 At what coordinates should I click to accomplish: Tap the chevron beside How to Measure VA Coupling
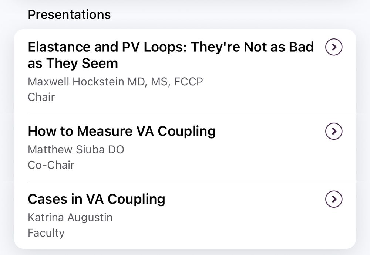334,131
